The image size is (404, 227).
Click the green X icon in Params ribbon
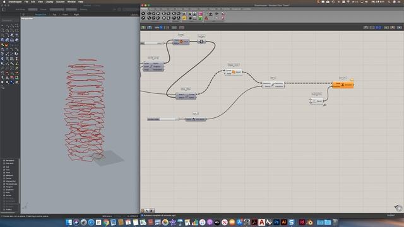tap(201, 18)
